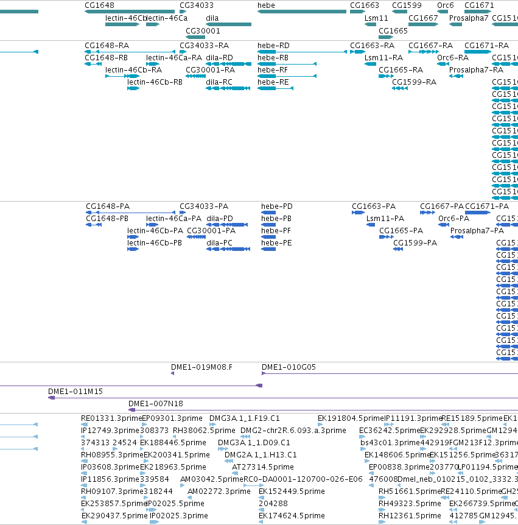Select protein CG1665-PA
Viewport: 518px width, 525px height.
401,231
